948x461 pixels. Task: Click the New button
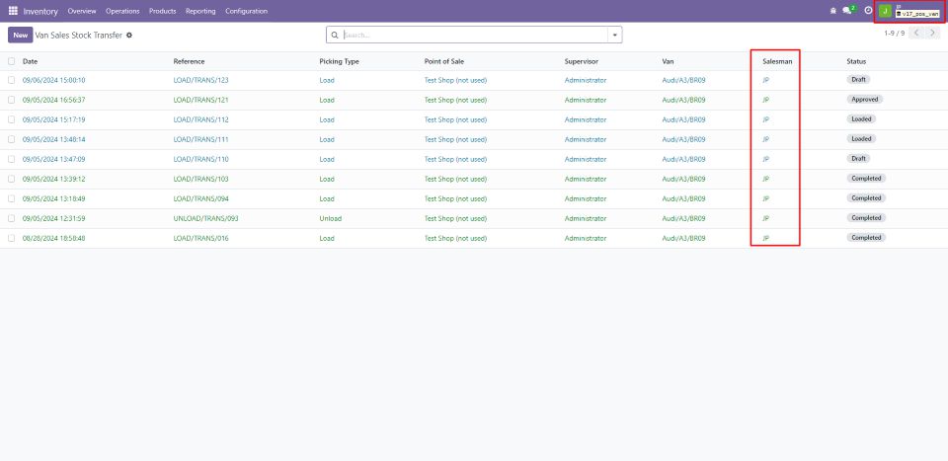(x=20, y=35)
